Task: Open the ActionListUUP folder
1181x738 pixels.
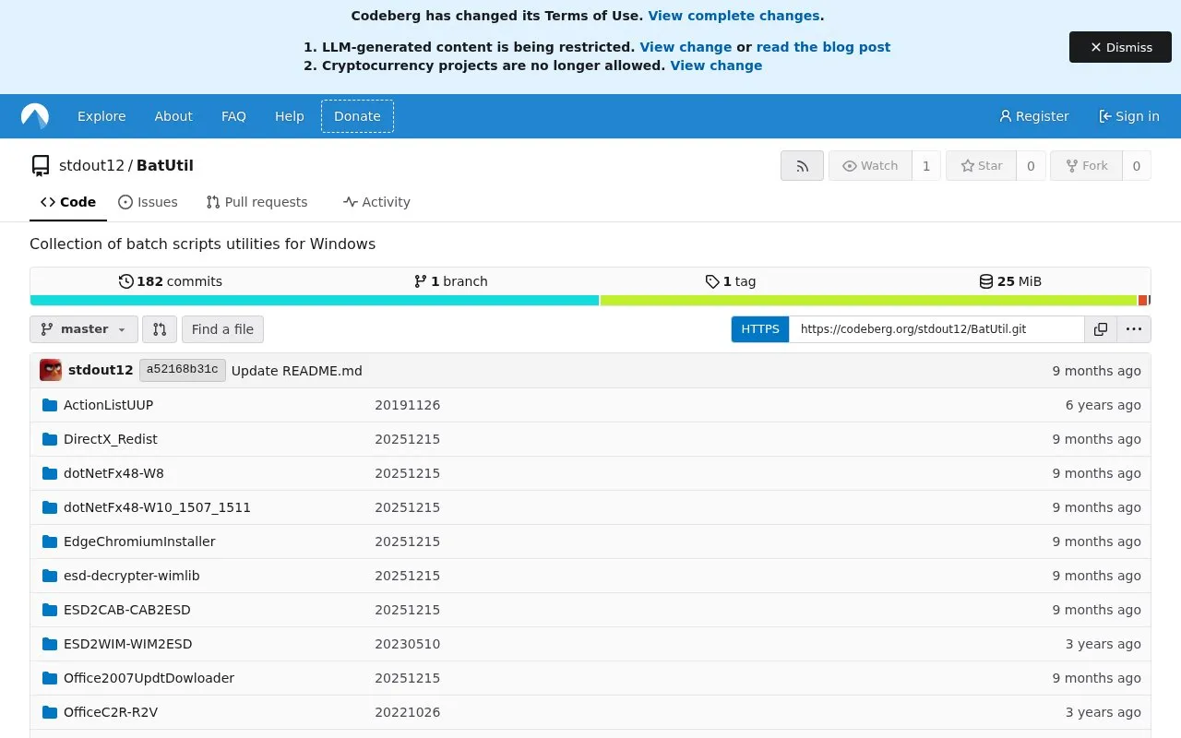Action: (x=108, y=405)
